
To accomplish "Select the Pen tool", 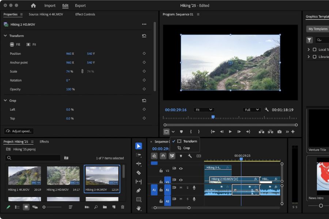I will (x=139, y=190).
